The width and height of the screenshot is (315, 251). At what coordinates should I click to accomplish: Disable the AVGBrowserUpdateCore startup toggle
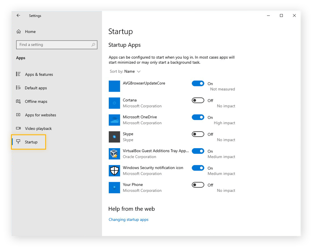coord(198,83)
